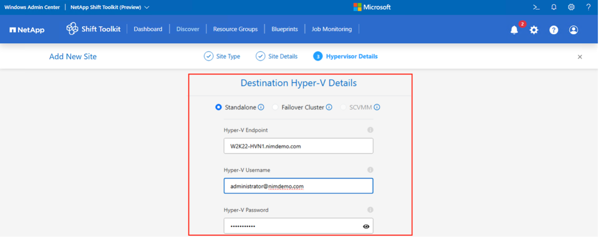Click the Hyper-V Username input field
The width and height of the screenshot is (600, 238).
(x=298, y=186)
